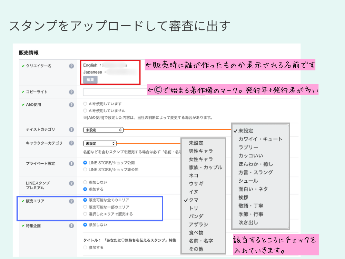The height and width of the screenshot is (259, 345).
Task: Open the LINEスタンププレミアム help icon
Action: pos(72,183)
